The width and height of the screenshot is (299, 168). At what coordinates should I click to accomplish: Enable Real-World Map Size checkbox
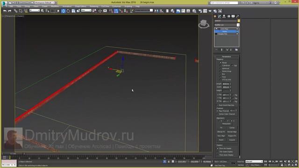[x=217, y=105]
